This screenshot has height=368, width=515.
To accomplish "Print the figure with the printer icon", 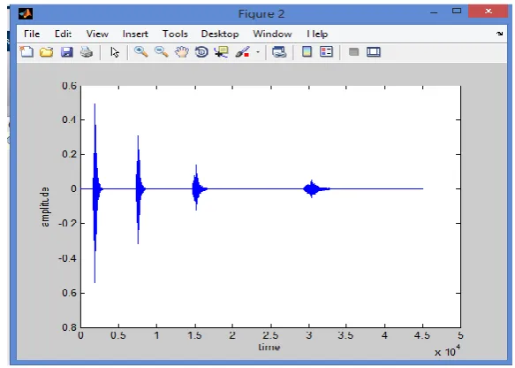I will click(87, 52).
